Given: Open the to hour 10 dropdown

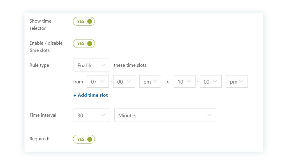Looking at the screenshot, I should (184, 82).
